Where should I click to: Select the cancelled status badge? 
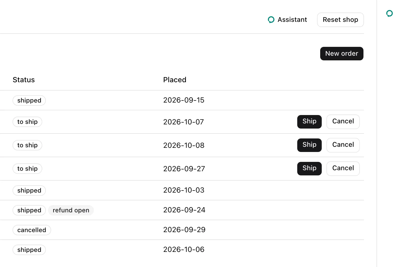(32, 230)
